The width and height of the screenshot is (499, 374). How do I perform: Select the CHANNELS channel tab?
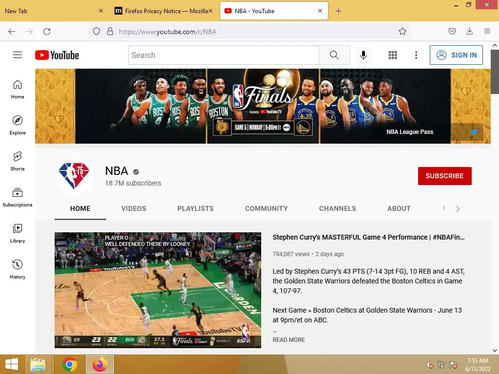[x=338, y=208]
